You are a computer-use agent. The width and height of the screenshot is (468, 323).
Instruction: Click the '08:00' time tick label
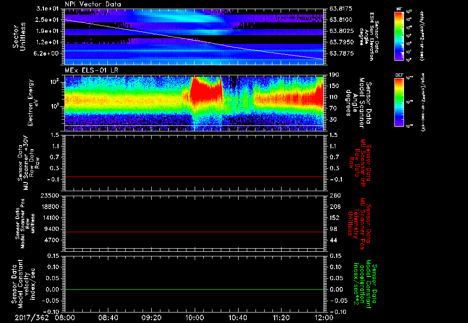click(64, 318)
